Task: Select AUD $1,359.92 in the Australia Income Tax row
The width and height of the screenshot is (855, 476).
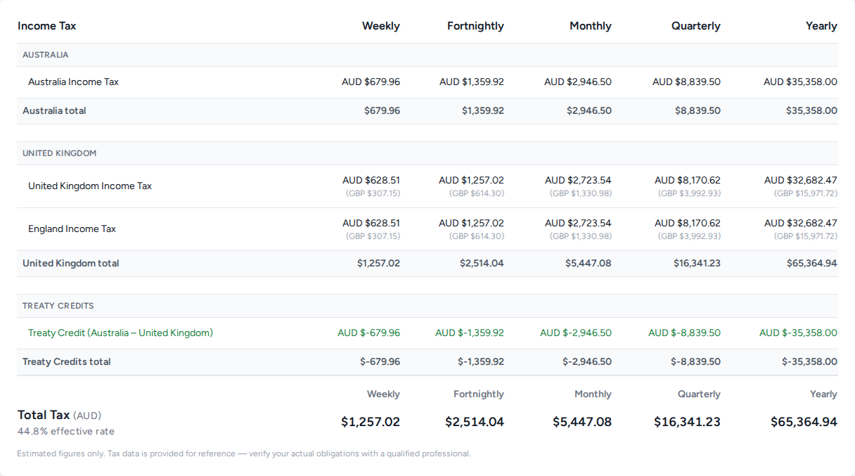Action: [472, 82]
